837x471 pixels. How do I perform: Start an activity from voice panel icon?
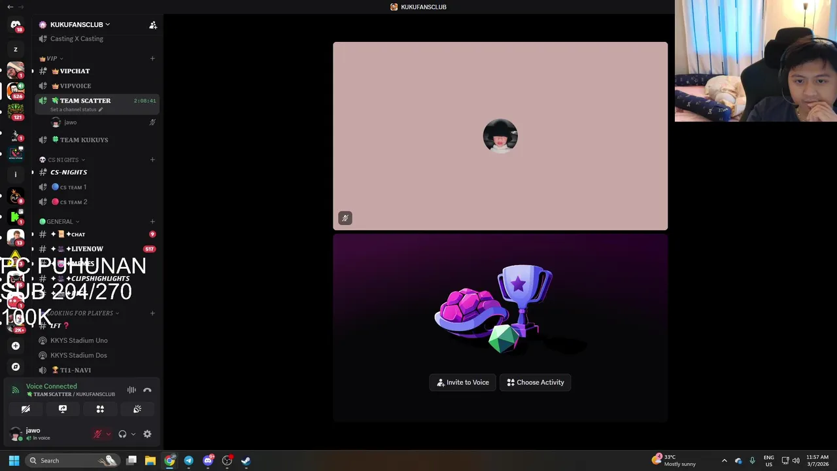(x=100, y=409)
